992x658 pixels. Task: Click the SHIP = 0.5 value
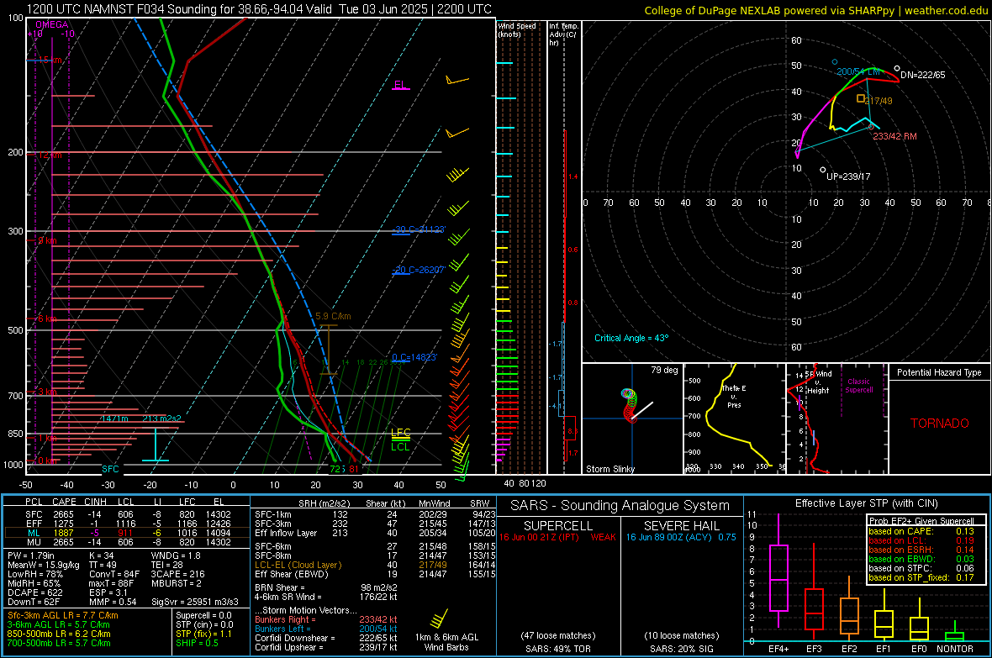[x=197, y=643]
